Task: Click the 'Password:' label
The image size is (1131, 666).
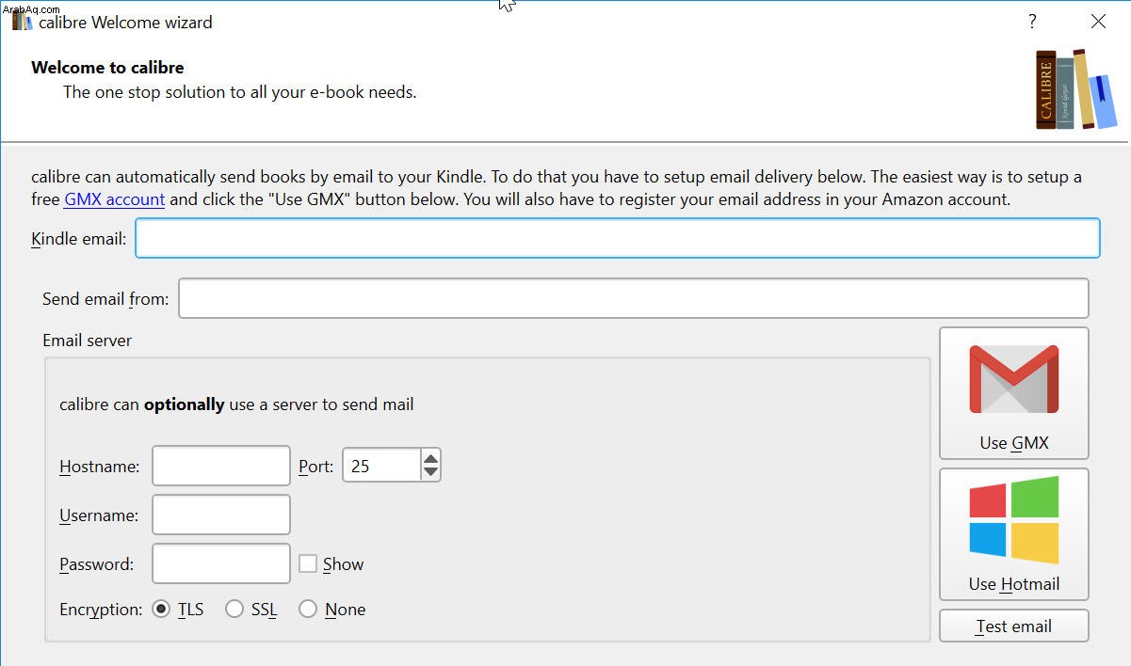Action: (x=96, y=564)
